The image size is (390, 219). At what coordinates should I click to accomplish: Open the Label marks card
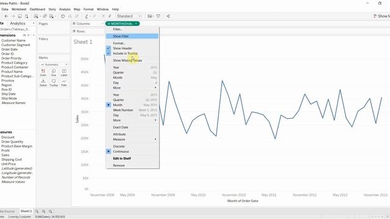coord(64,72)
